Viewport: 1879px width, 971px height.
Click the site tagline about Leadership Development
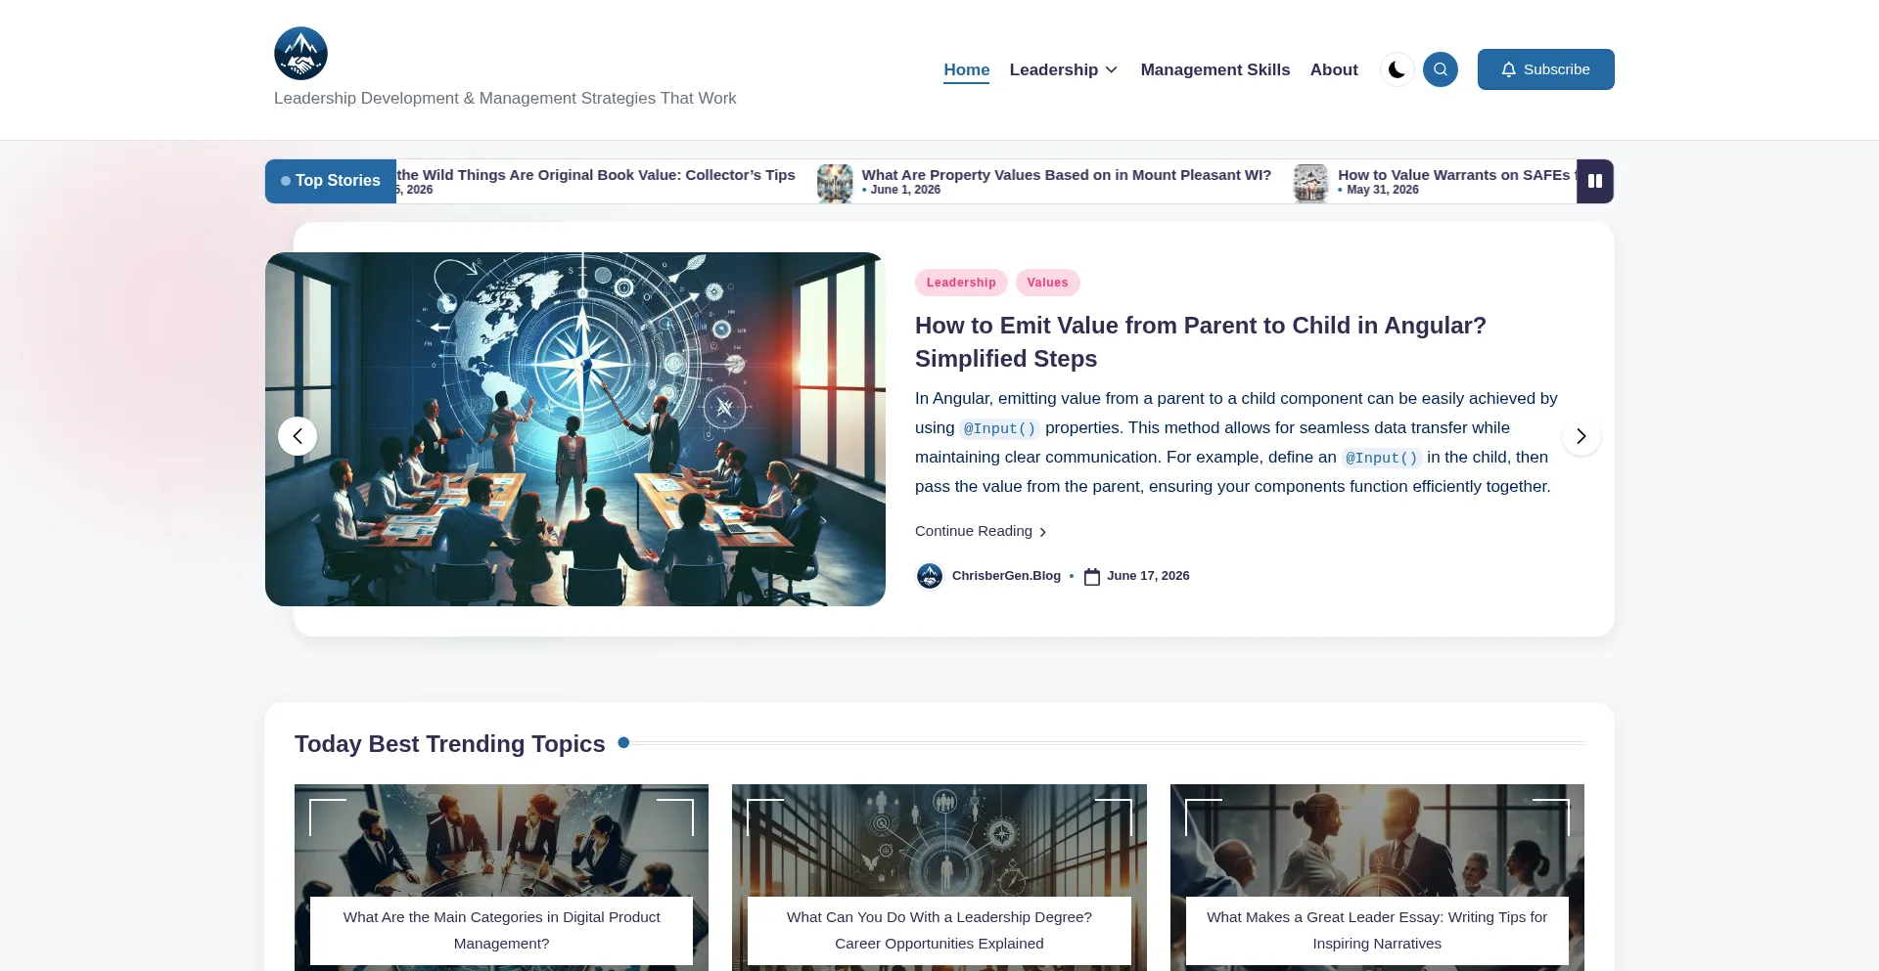click(505, 99)
